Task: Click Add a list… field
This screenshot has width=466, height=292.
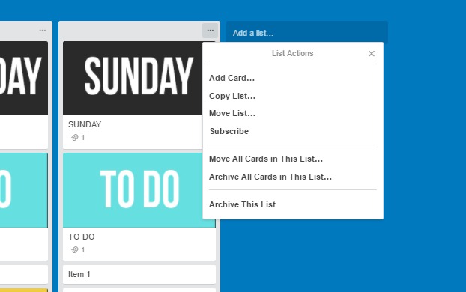Action: 307,33
